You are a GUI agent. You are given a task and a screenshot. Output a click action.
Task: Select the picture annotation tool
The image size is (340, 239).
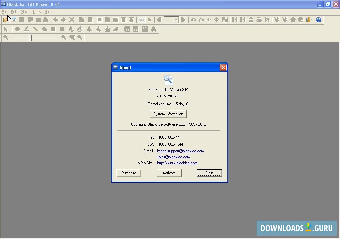(x=145, y=29)
